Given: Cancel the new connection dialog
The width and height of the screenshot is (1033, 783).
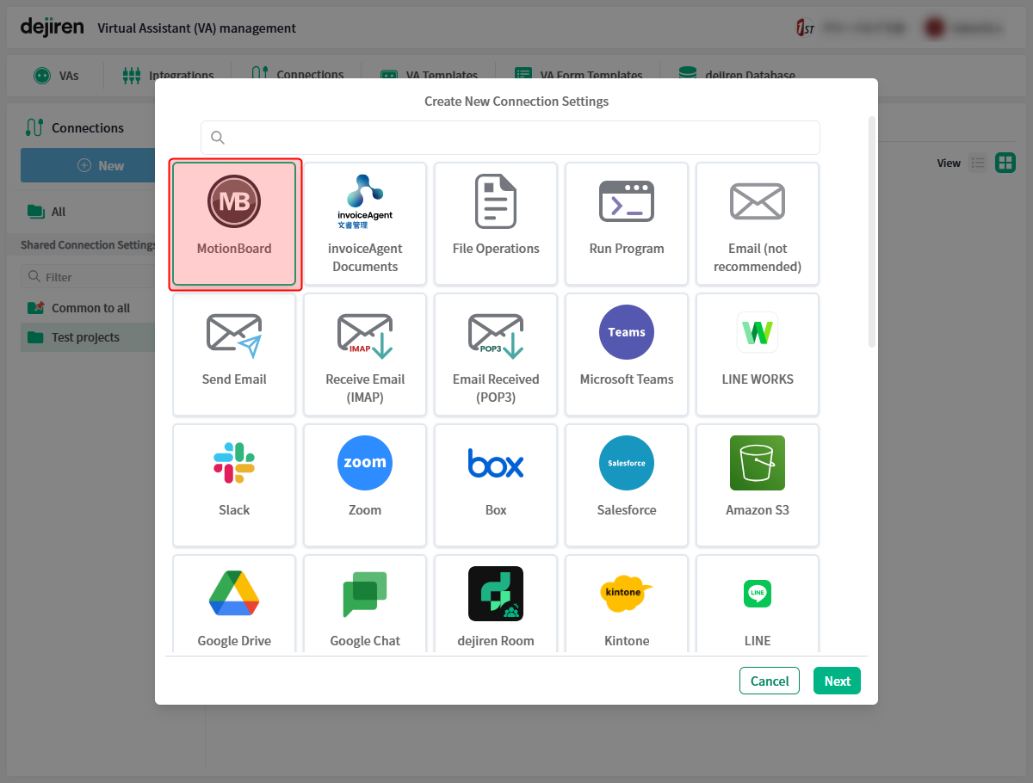Looking at the screenshot, I should tap(770, 681).
